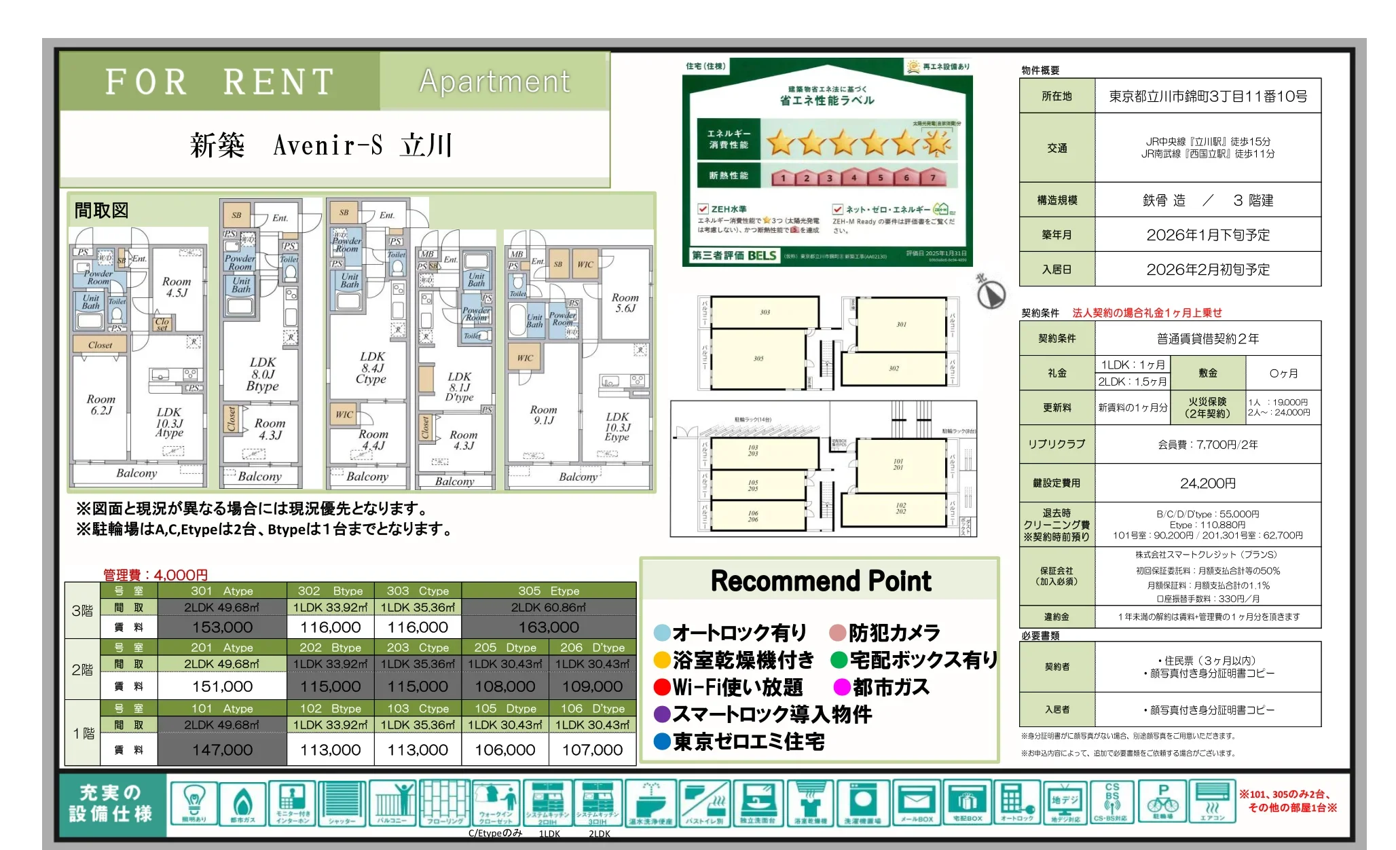The width and height of the screenshot is (1396, 850).
Task: Click the magenta 都市ガス bullet dot
Action: coord(842,687)
